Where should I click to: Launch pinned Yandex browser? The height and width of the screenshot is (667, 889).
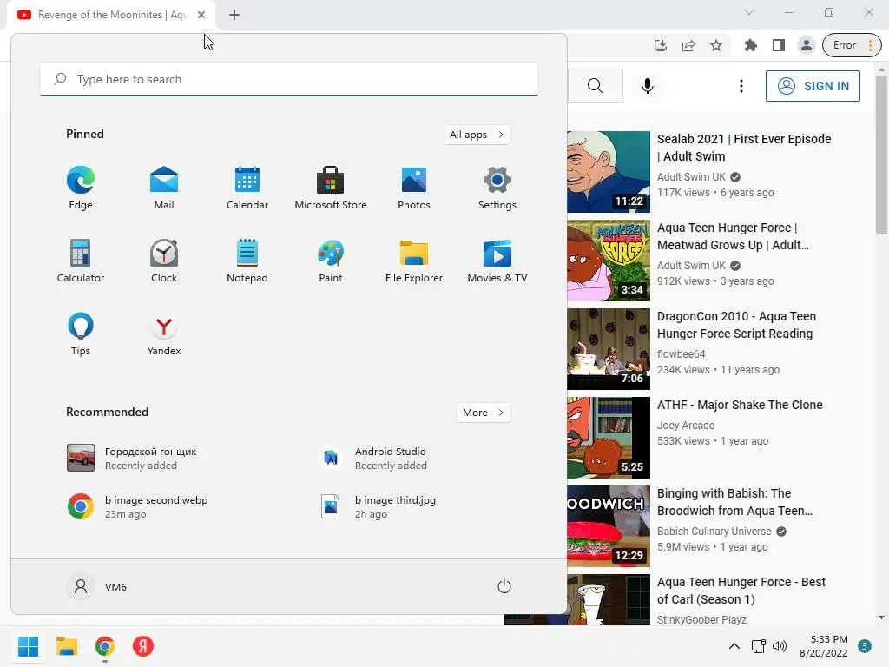click(164, 334)
